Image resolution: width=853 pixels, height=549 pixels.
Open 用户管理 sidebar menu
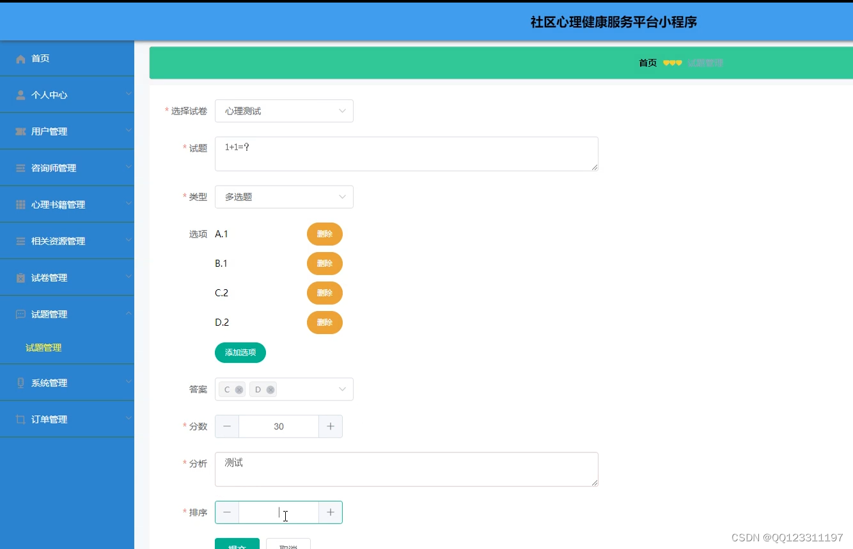(x=67, y=131)
